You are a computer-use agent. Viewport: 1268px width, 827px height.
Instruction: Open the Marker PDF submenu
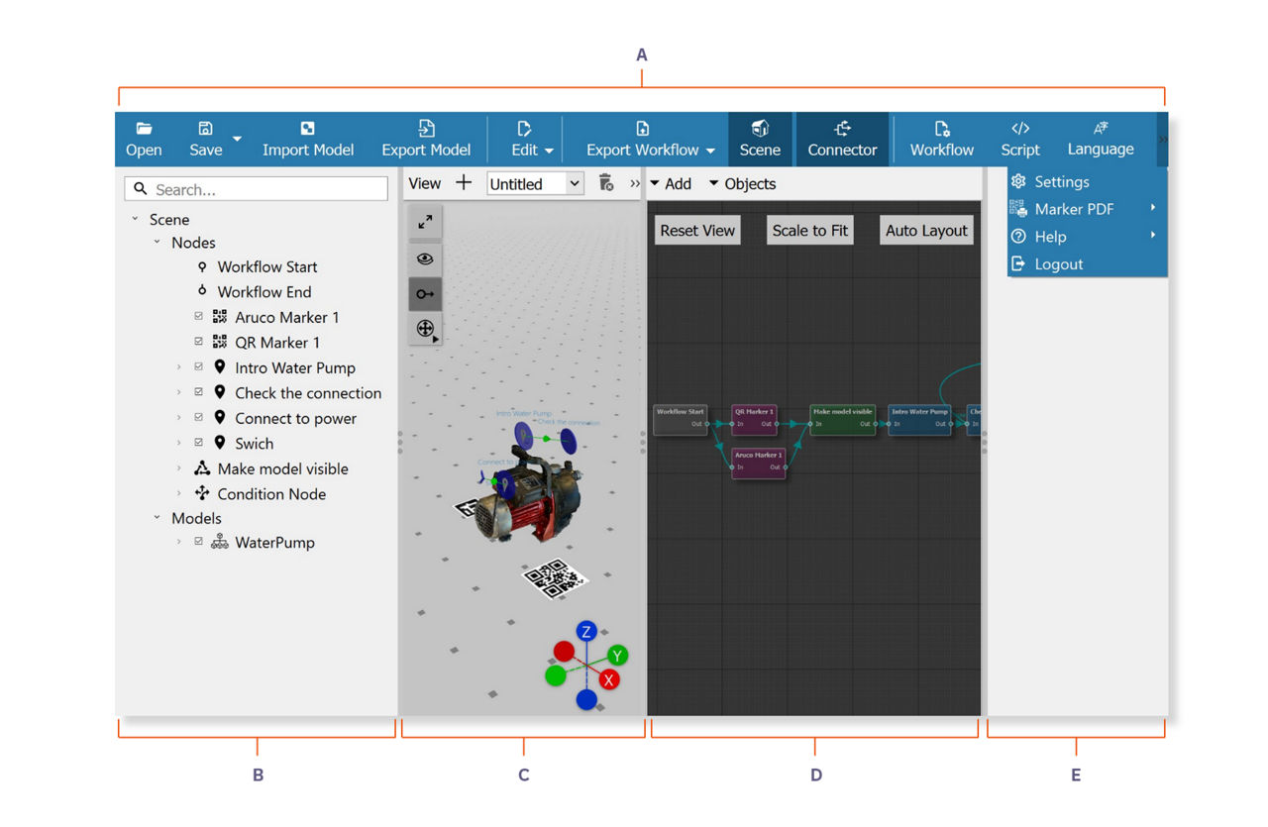click(1087, 209)
